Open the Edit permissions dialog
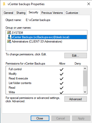The image size is (92, 123). (76, 56)
